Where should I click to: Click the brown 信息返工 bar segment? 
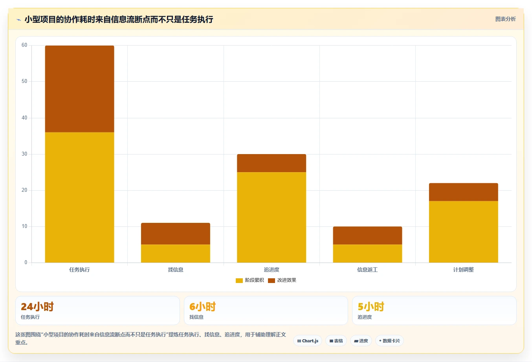click(x=367, y=235)
